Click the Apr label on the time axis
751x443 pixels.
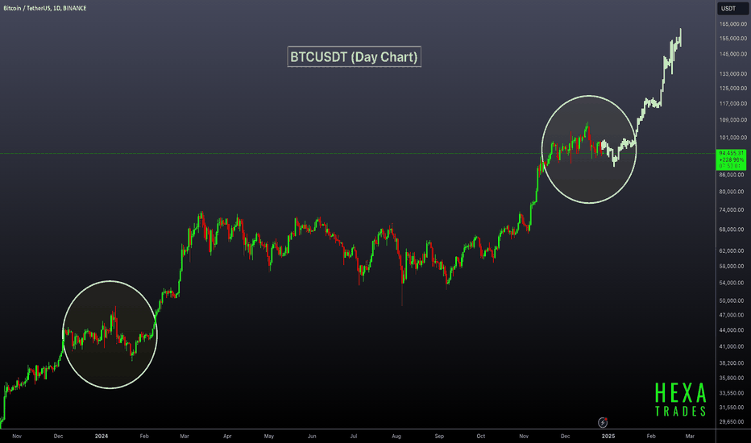[227, 437]
